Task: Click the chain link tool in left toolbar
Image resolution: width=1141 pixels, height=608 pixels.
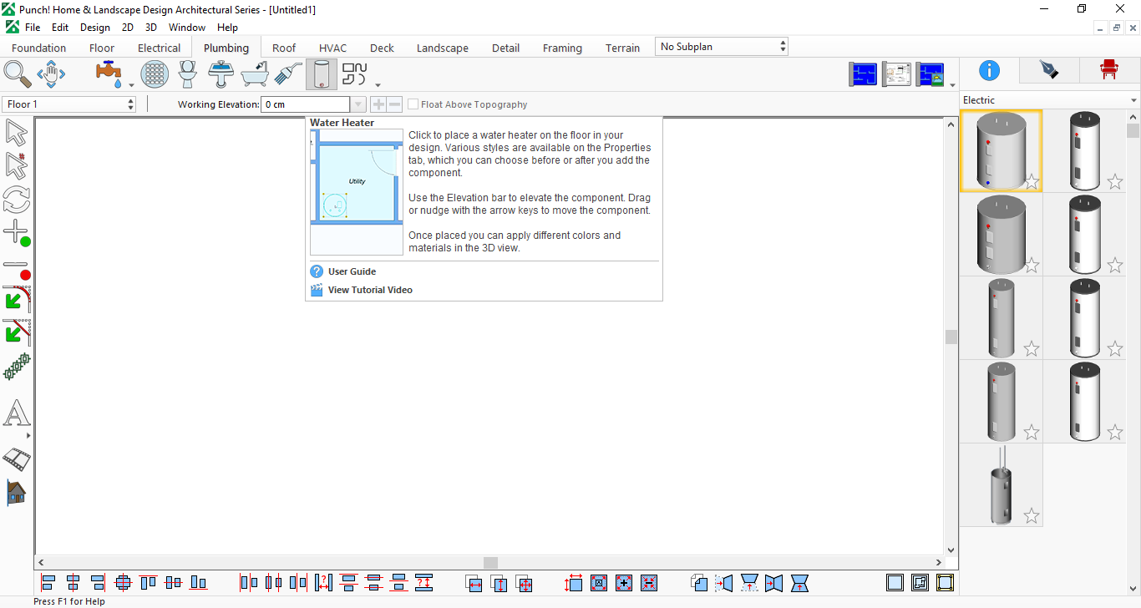Action: tap(17, 367)
